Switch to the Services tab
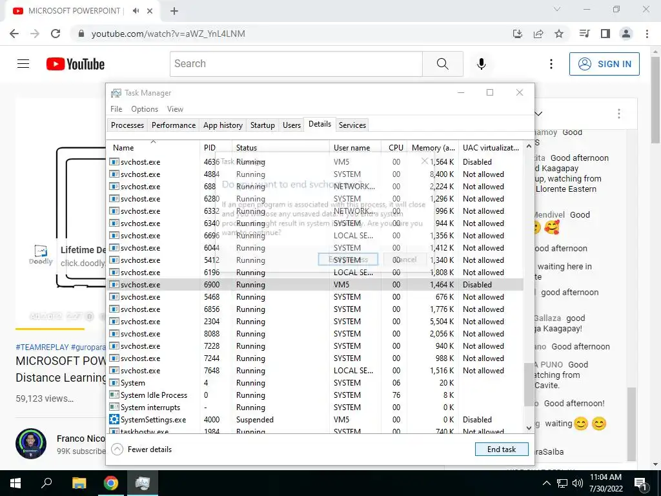 pyautogui.click(x=352, y=125)
